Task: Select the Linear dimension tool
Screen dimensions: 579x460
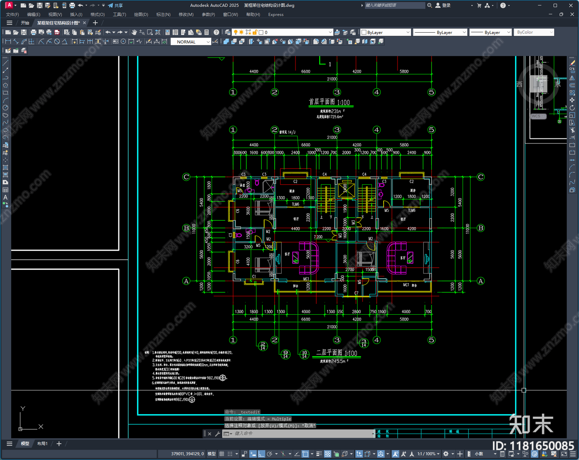Action: pyautogui.click(x=8, y=42)
